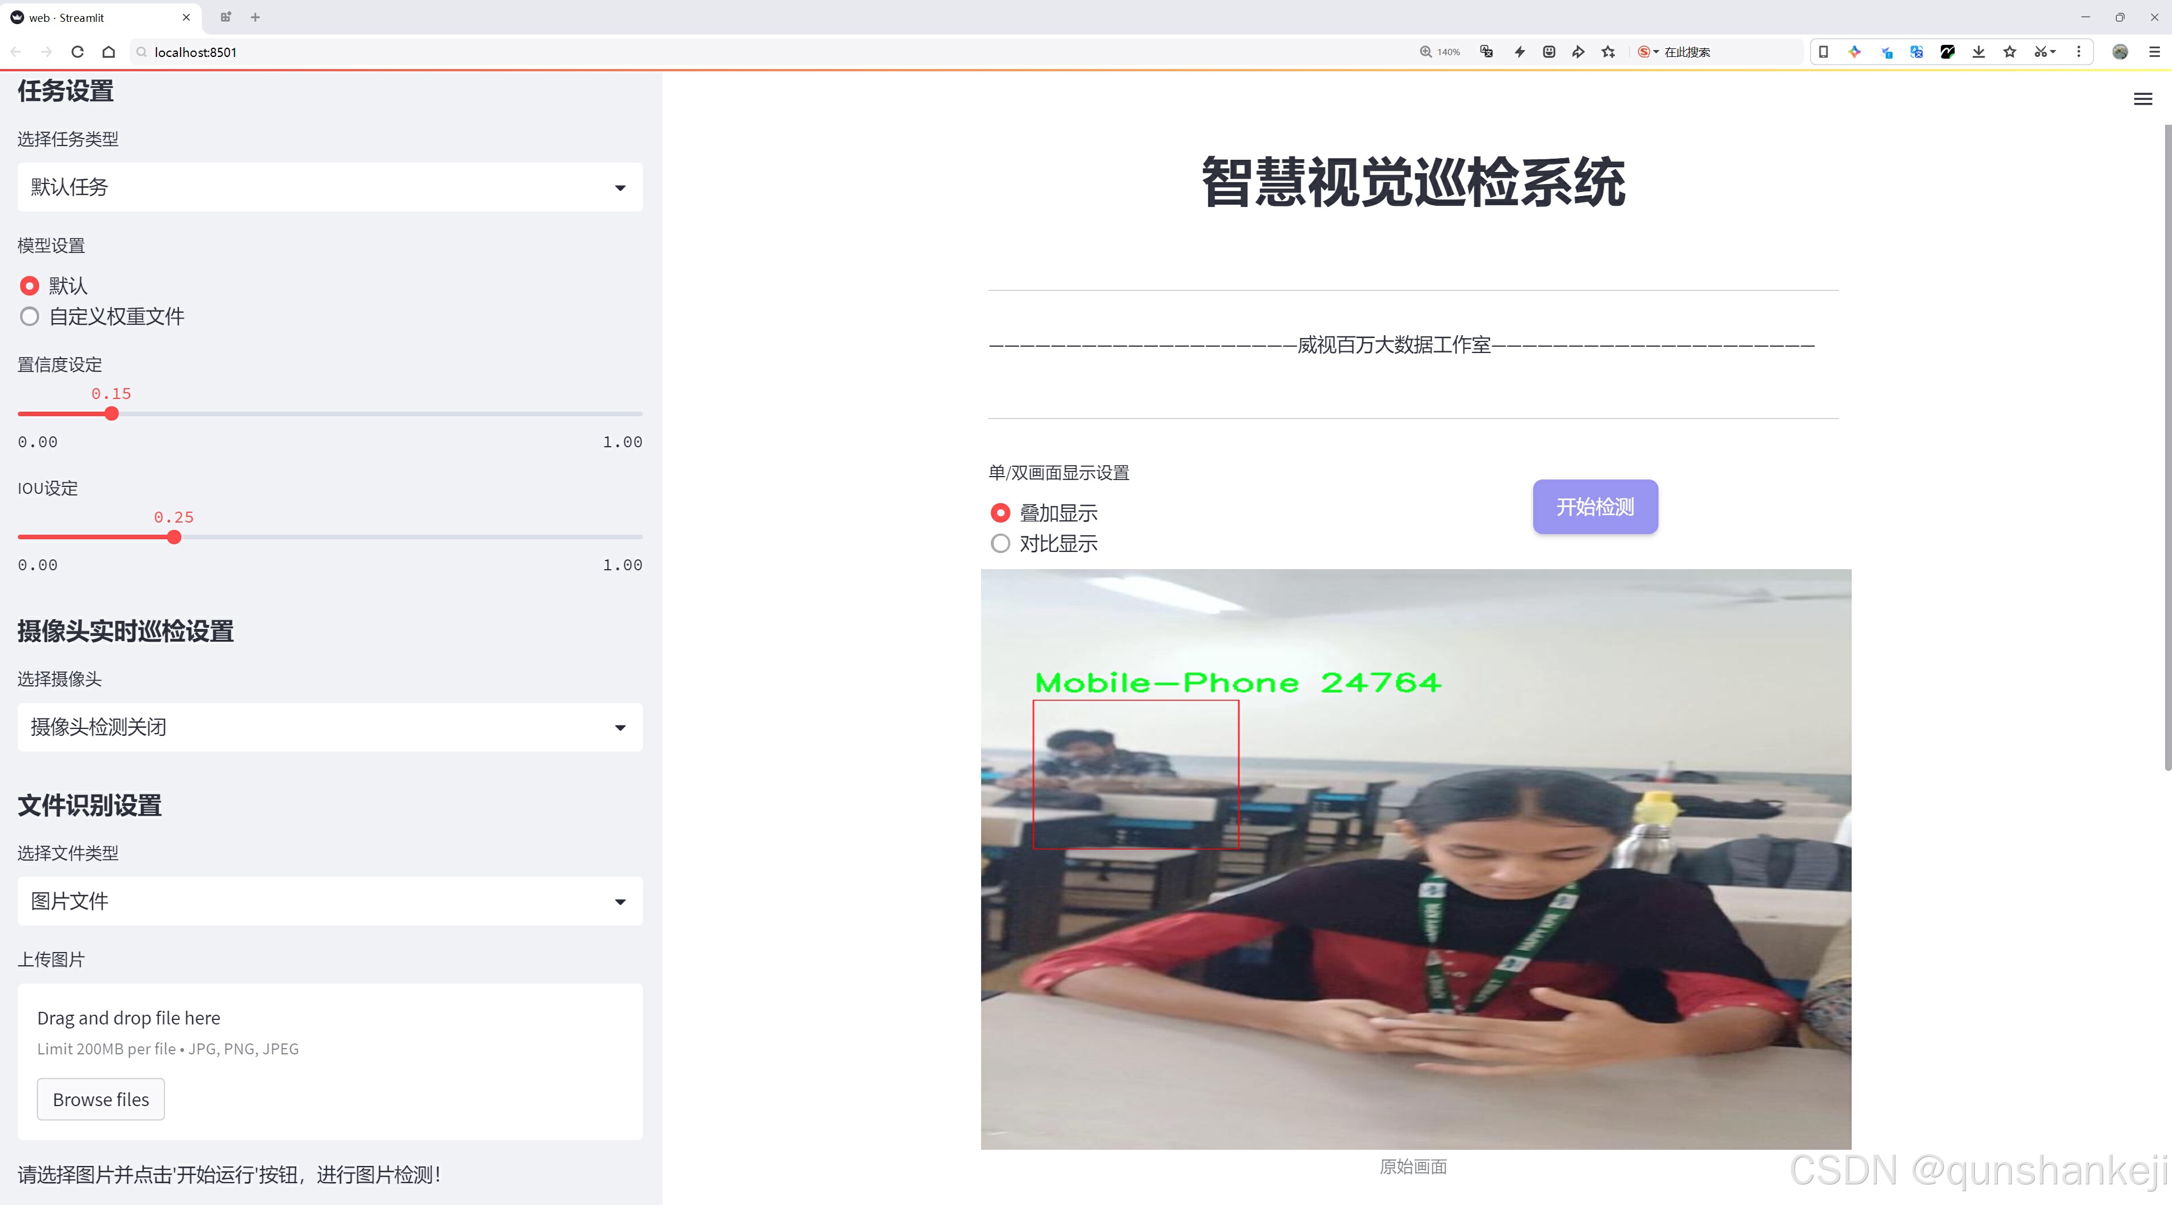Open the bookmarks star icon in address bar

pyautogui.click(x=1607, y=51)
